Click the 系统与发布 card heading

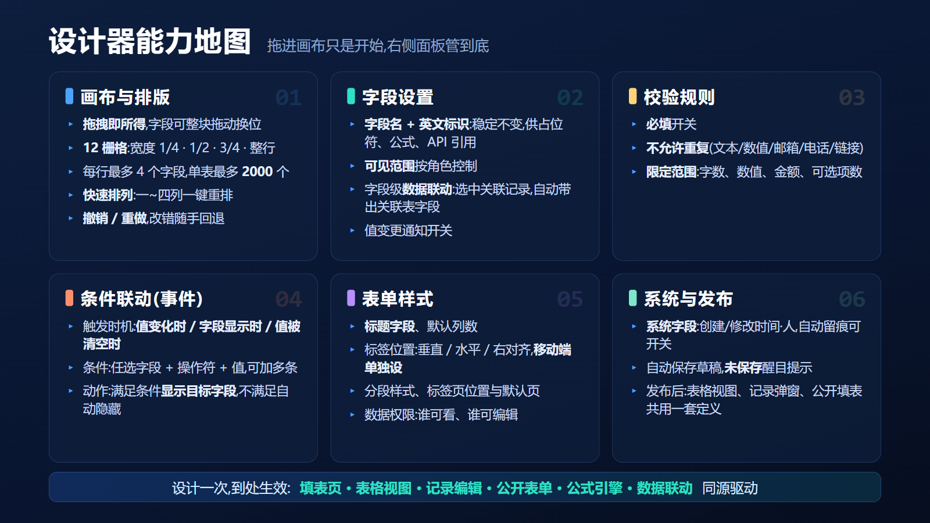coord(688,299)
